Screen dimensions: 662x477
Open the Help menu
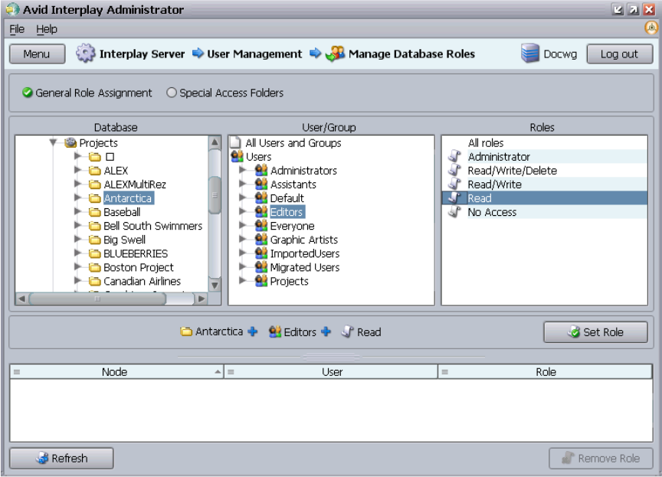click(x=47, y=29)
